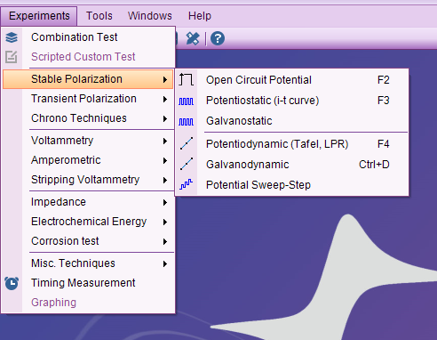Click the Potentiostatic square-wave icon

(187, 101)
